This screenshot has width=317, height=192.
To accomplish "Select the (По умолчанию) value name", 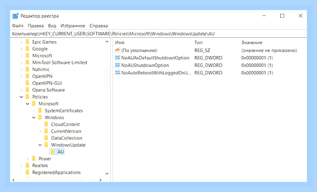I will pos(139,51).
